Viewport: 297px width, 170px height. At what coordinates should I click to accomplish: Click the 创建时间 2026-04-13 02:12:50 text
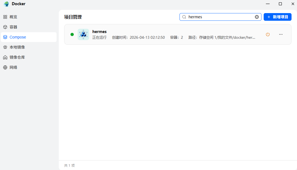click(139, 37)
